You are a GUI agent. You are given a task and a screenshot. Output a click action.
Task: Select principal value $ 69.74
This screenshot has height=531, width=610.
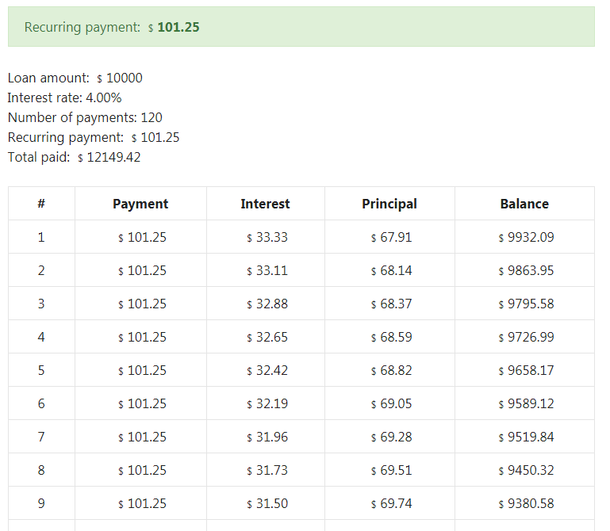tap(391, 504)
